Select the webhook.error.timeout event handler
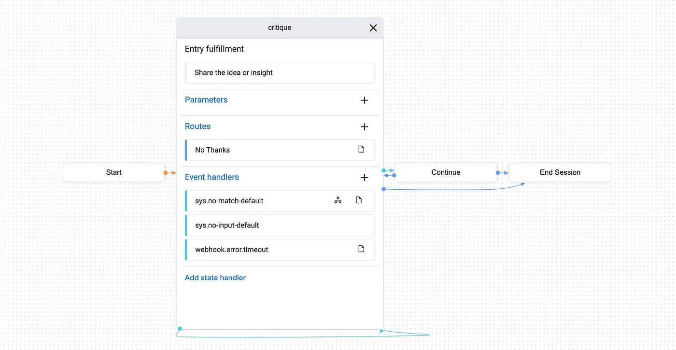This screenshot has height=350, width=676. coord(280,250)
